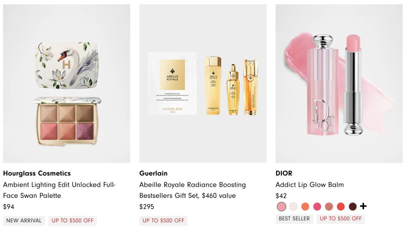The width and height of the screenshot is (404, 229).
Task: Open the Hourglass Cosmetics brand link
Action: [x=37, y=173]
